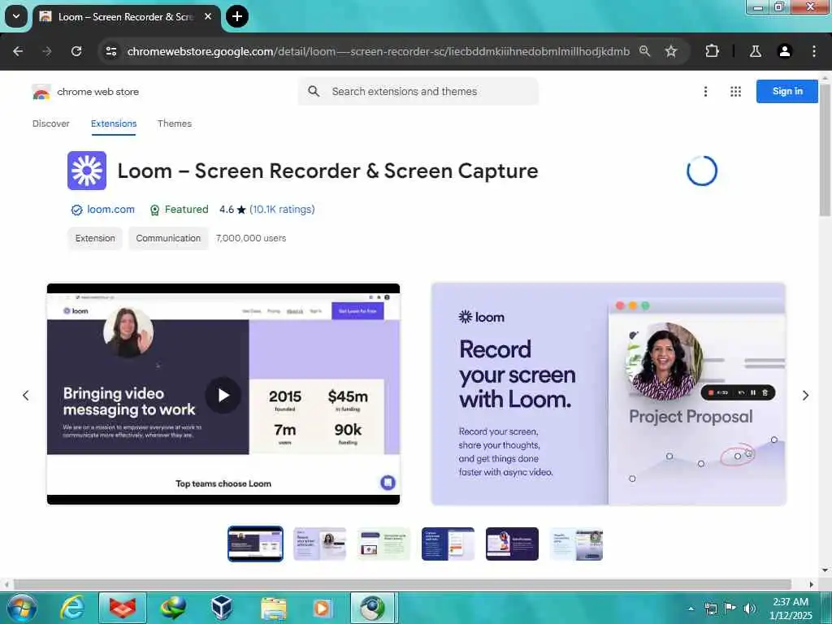Viewport: 832px width, 624px height.
Task: Click the Sign in button
Action: click(x=786, y=91)
